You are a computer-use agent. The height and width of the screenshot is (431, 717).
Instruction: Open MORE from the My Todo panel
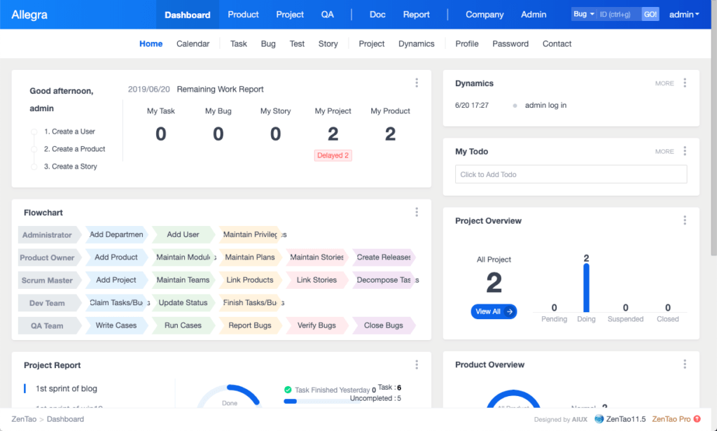664,151
